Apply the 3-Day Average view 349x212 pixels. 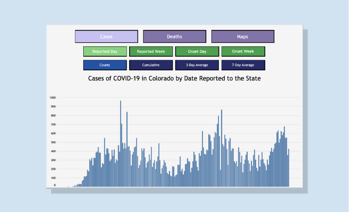click(197, 65)
